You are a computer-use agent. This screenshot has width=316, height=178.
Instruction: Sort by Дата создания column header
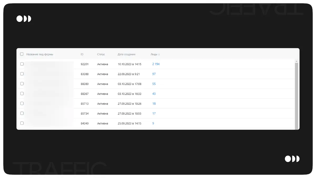pyautogui.click(x=126, y=54)
